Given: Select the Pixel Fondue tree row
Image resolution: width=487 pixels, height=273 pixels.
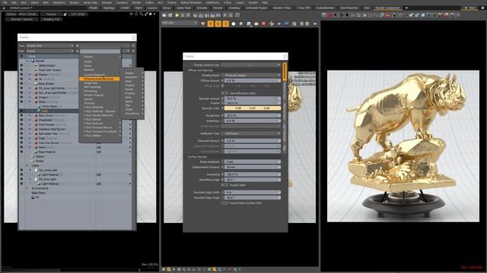Looking at the screenshot, I should 76,124.
